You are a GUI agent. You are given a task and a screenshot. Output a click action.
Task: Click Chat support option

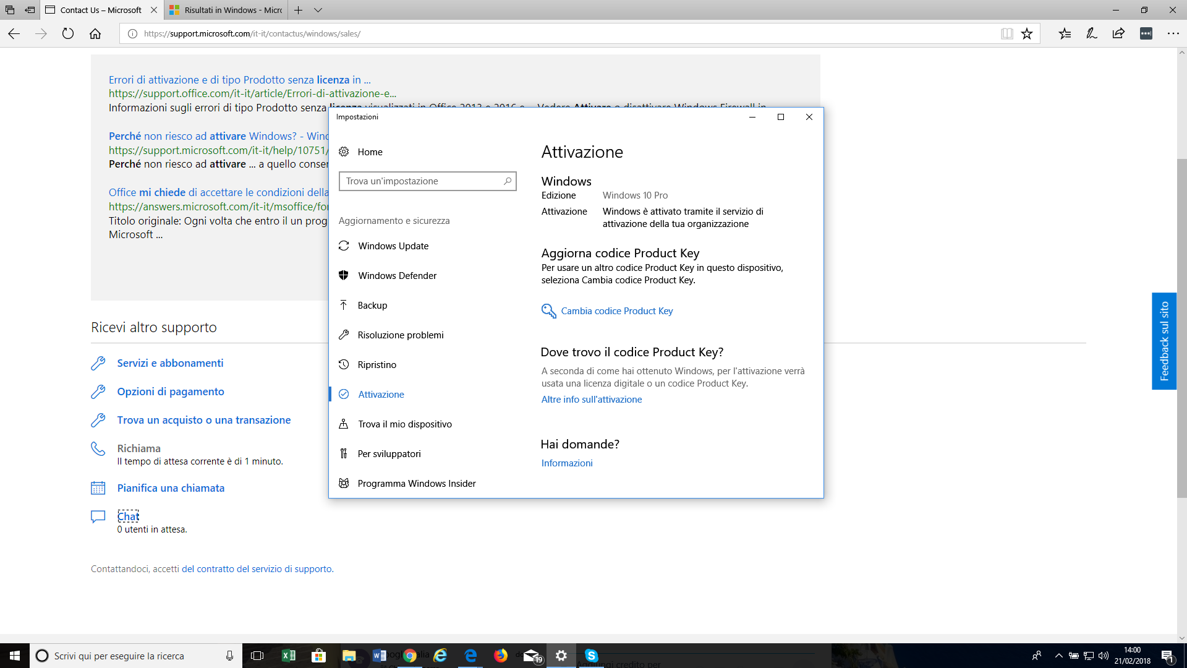128,515
